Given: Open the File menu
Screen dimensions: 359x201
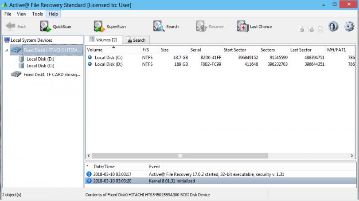Looking at the screenshot, I should pyautogui.click(x=8, y=14).
